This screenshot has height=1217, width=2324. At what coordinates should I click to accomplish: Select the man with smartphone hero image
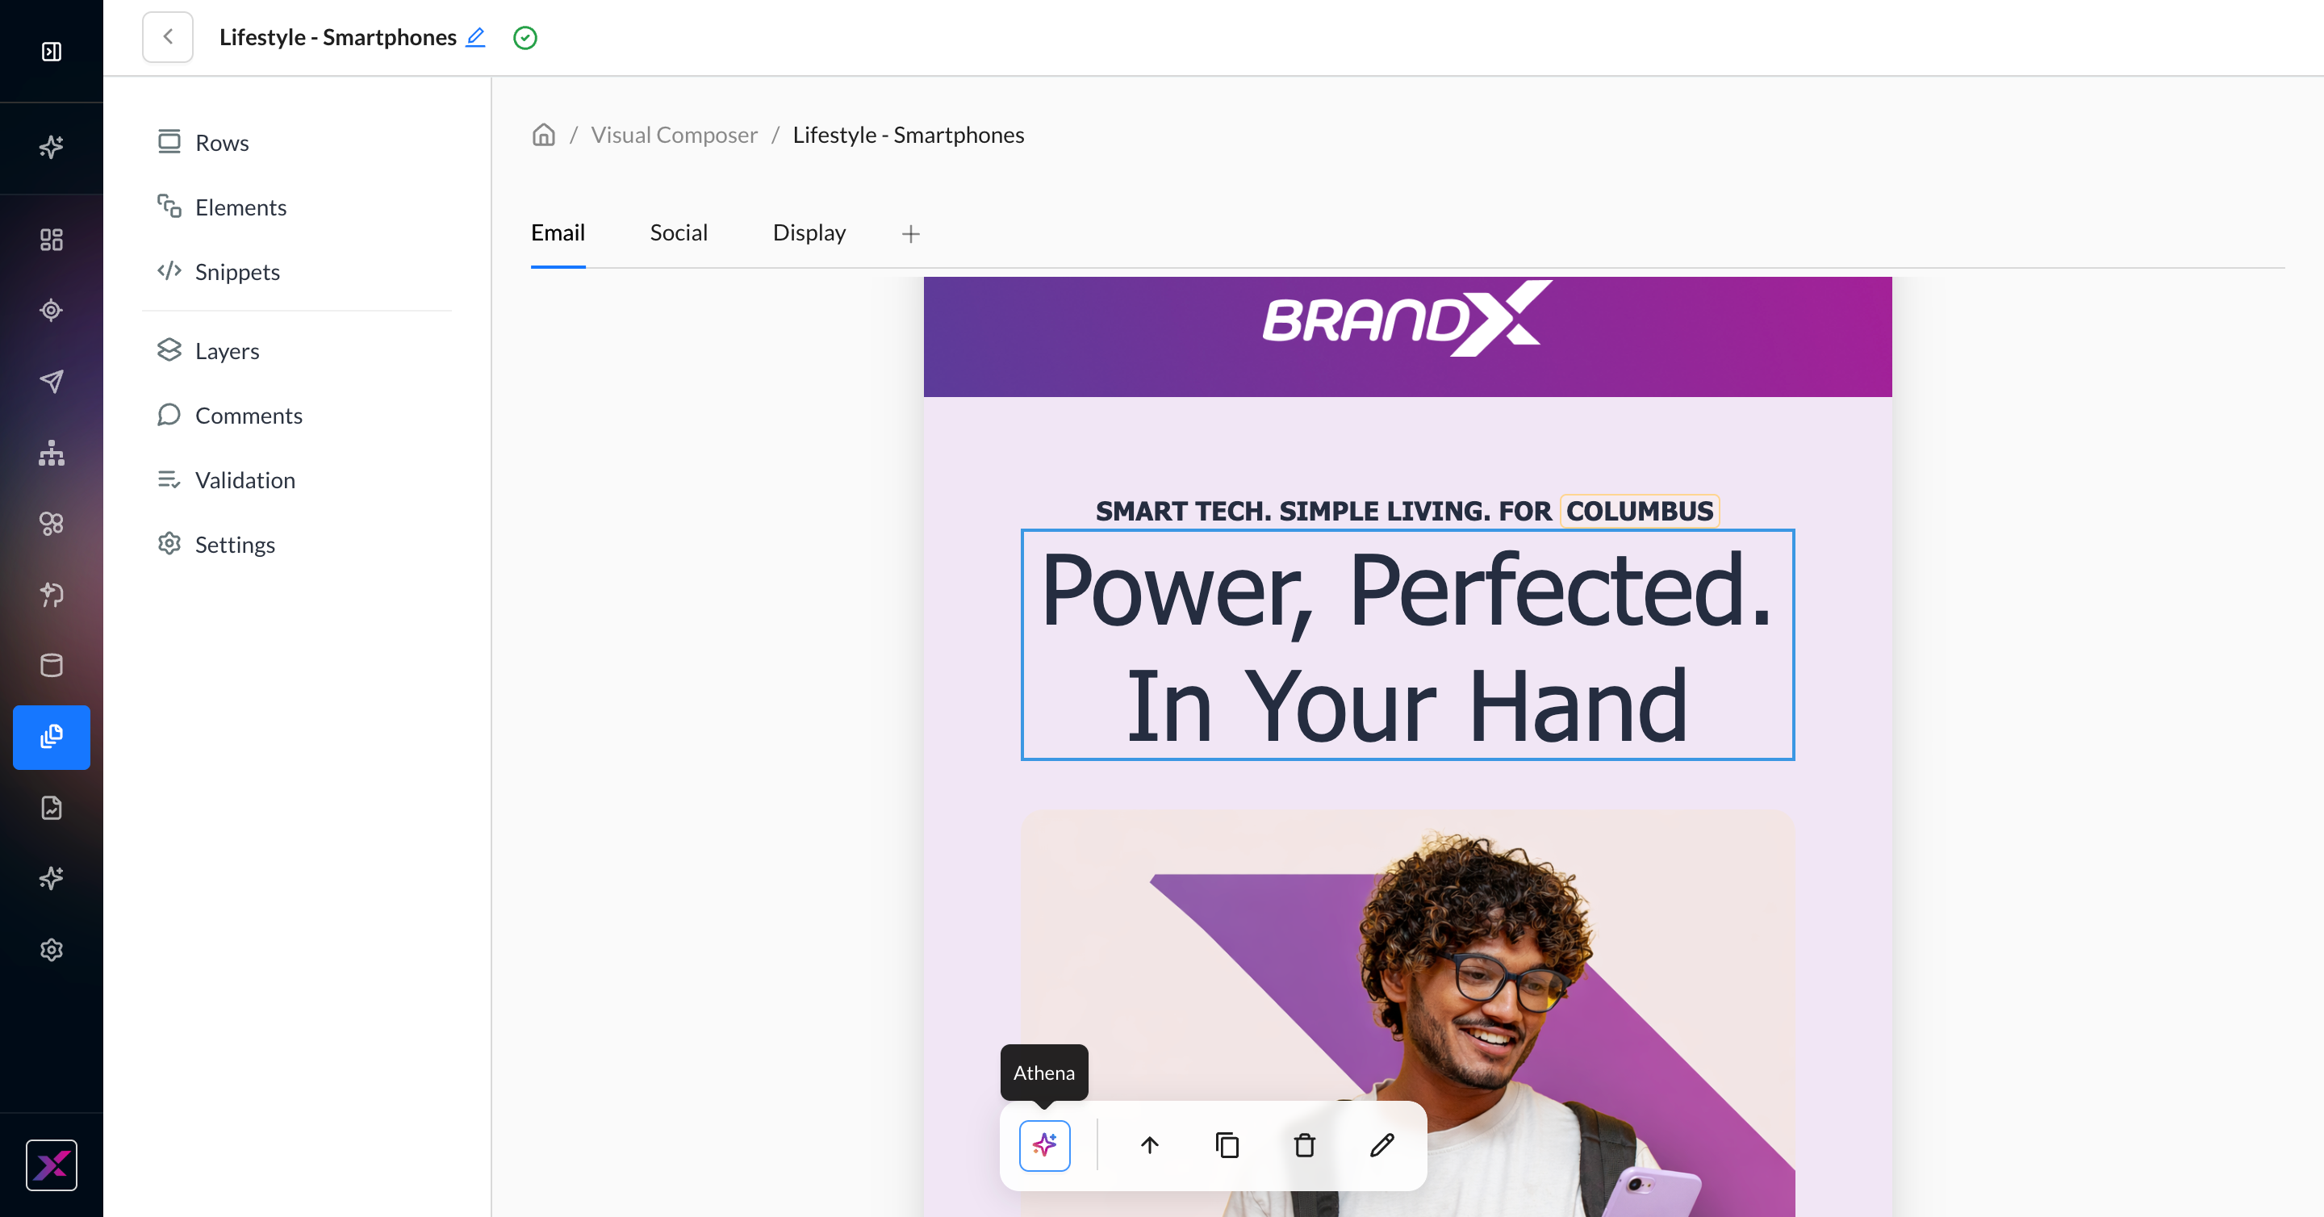click(x=1407, y=1014)
